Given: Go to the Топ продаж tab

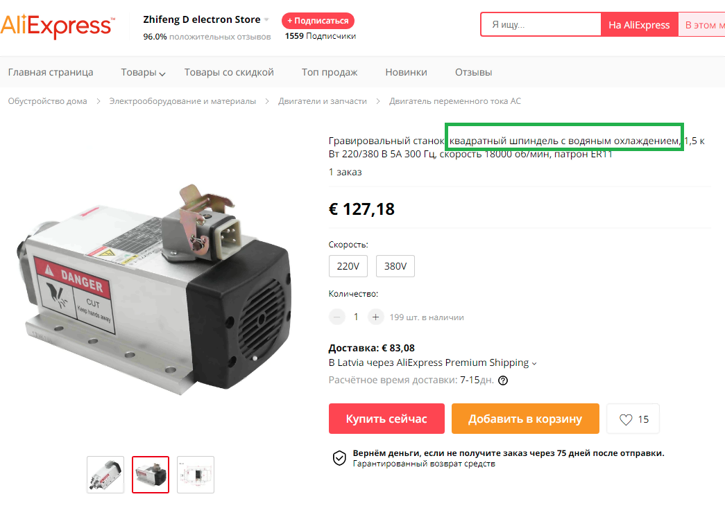Looking at the screenshot, I should pos(330,72).
